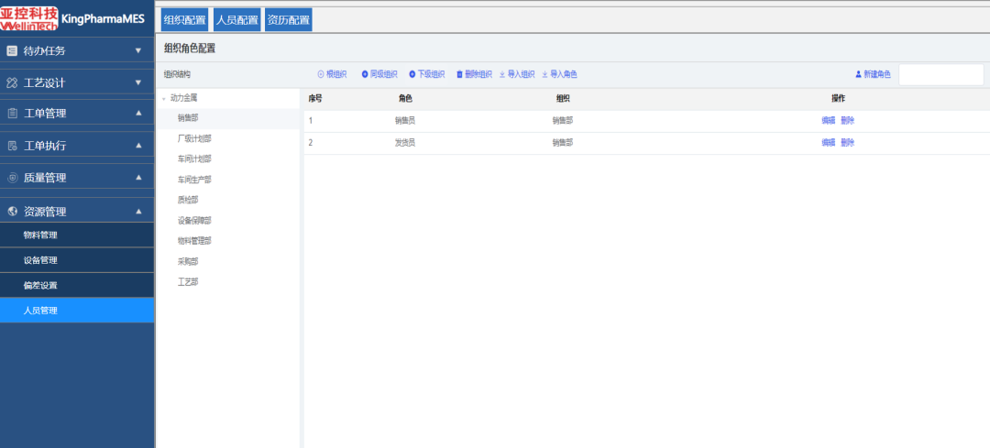Click the 工单管理 clipboard icon
Screen dimensions: 990x448
12,114
